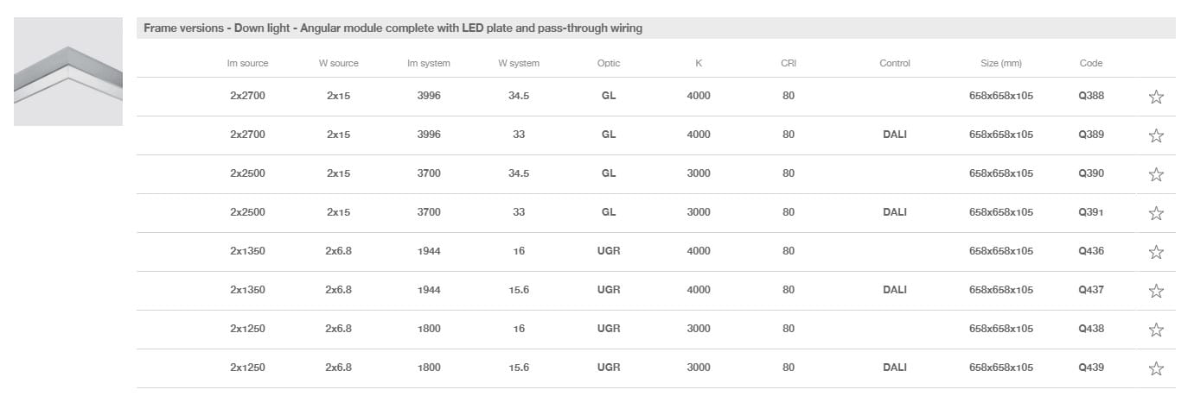Click the Control column header
Viewport: 1194px width, 396px height.
(895, 63)
